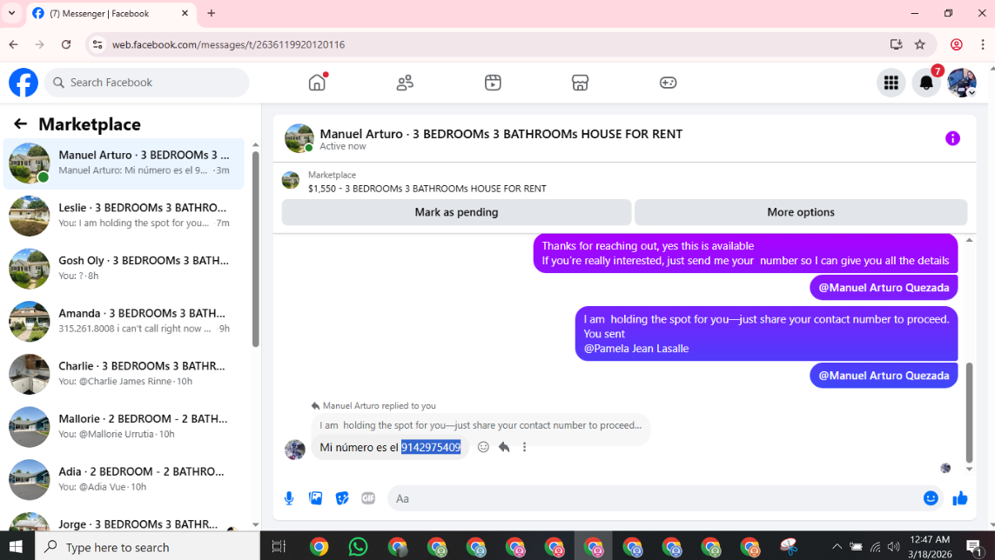Reply to the Mi número message

tap(504, 447)
